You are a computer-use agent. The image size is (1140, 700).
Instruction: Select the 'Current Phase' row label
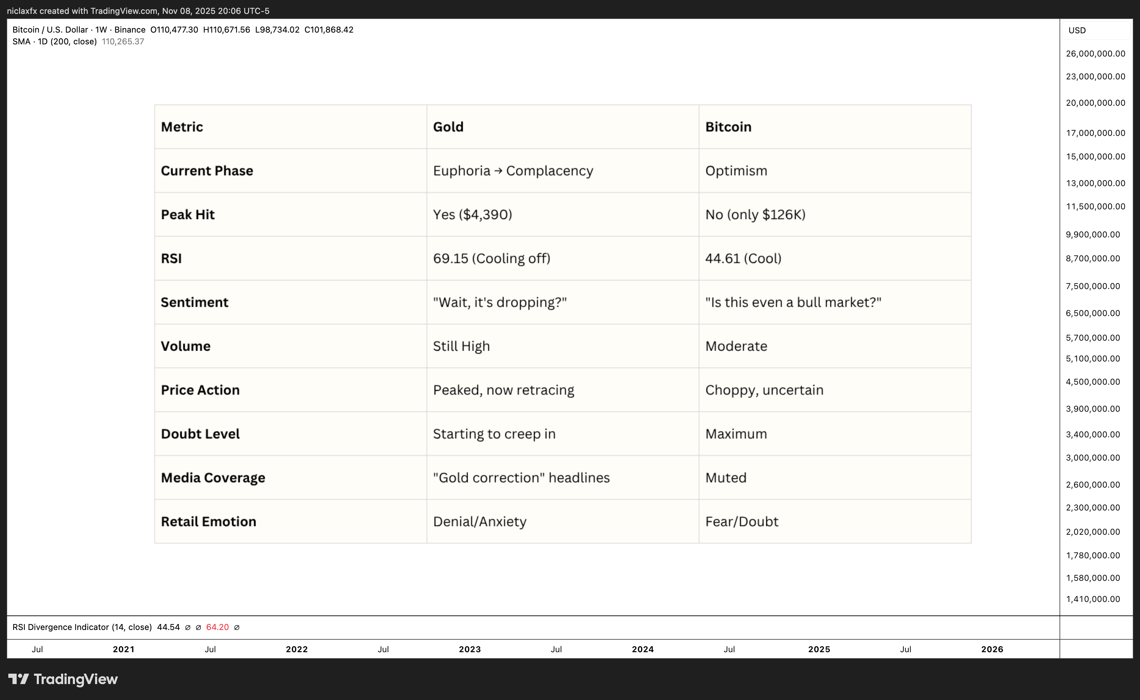(207, 171)
